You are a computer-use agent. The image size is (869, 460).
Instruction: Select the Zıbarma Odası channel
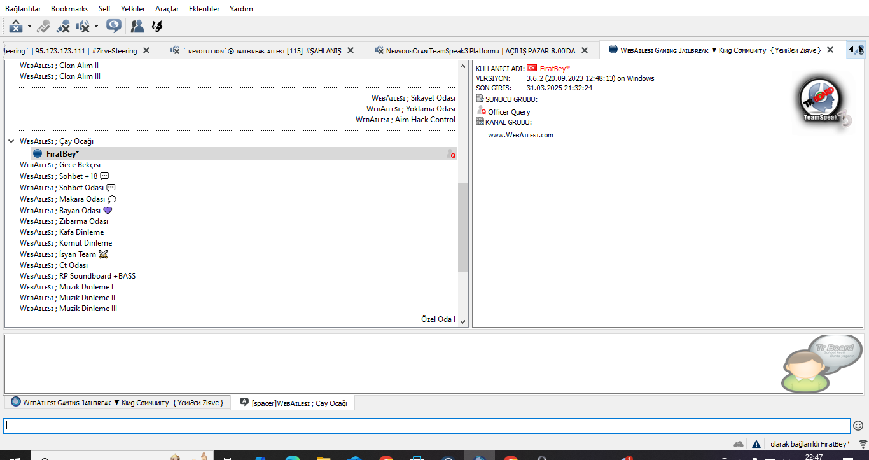point(64,221)
